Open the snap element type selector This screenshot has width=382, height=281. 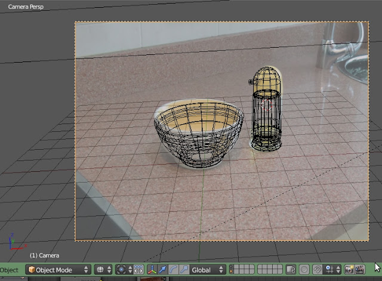[332, 270]
